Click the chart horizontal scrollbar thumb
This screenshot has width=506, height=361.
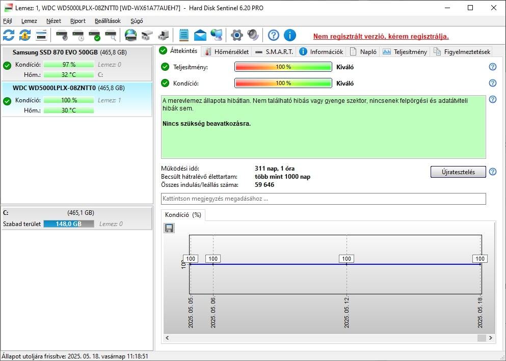(x=482, y=338)
